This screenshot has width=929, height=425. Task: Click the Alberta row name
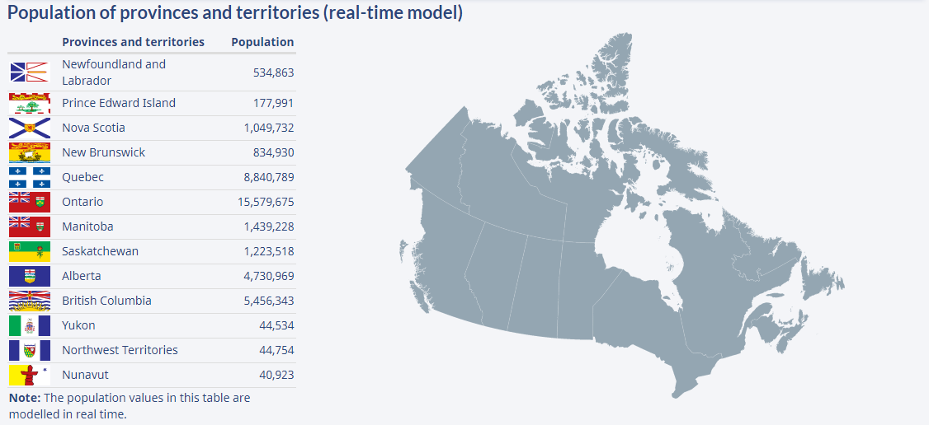(x=81, y=276)
